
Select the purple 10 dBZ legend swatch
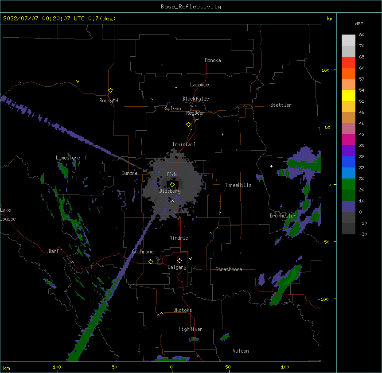tap(348, 206)
